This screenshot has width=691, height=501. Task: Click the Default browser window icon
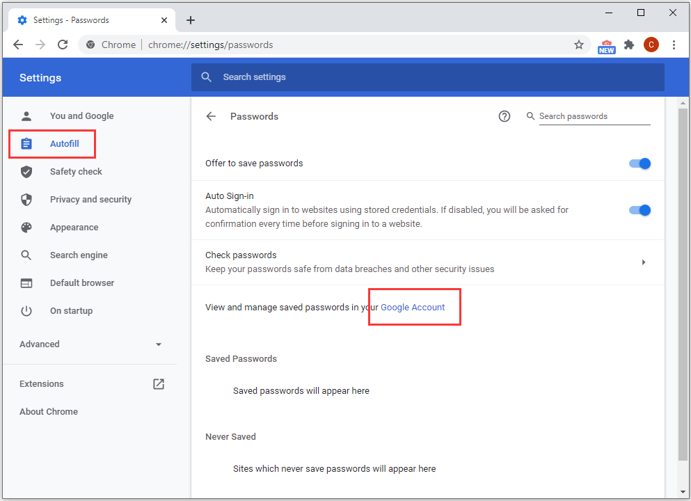click(x=26, y=283)
